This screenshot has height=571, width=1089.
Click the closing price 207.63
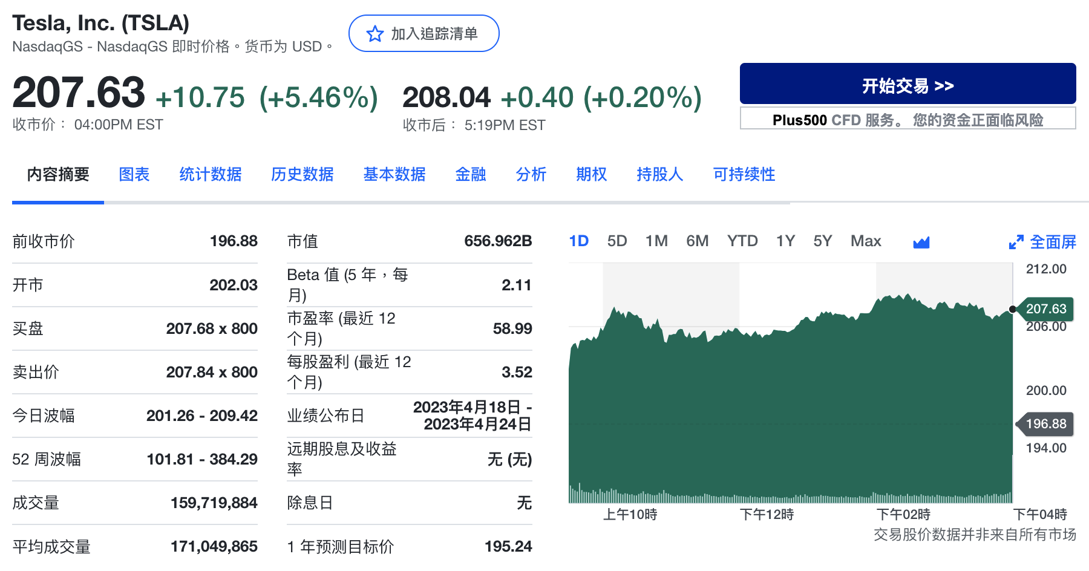(x=79, y=93)
